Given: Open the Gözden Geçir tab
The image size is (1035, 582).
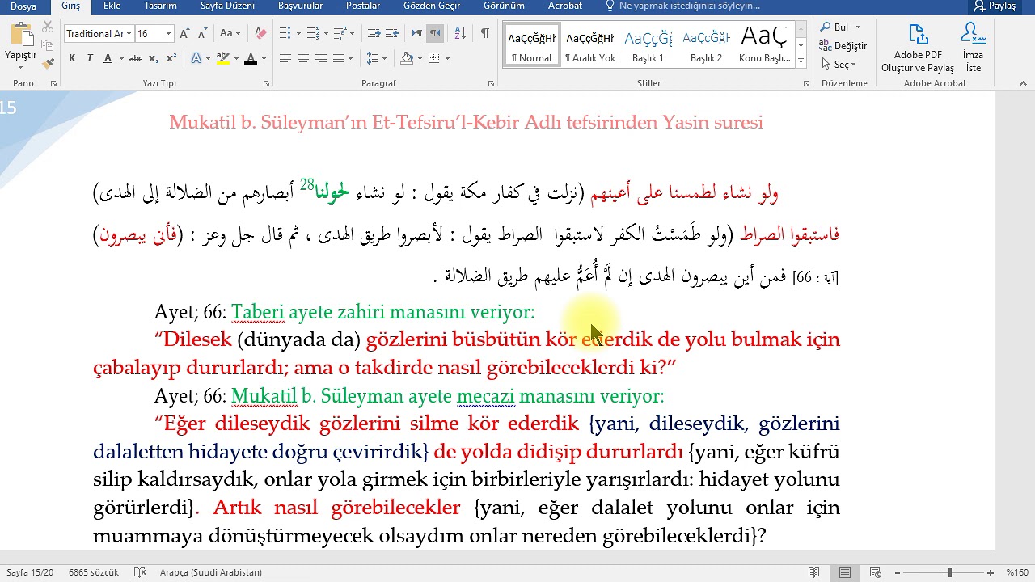Looking at the screenshot, I should pos(432,6).
